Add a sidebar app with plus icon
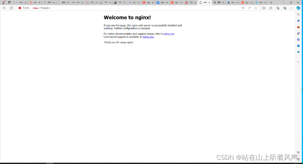 pos(298,62)
